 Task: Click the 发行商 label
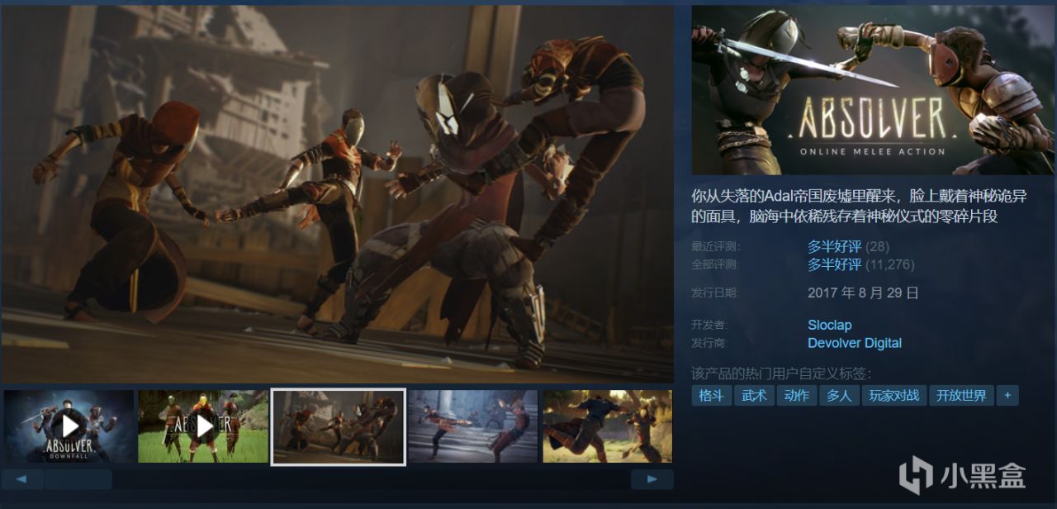pos(710,343)
